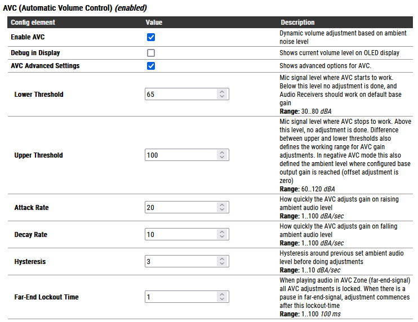
Task: Decrease Far-End Lockout Time value
Action: click(x=222, y=299)
